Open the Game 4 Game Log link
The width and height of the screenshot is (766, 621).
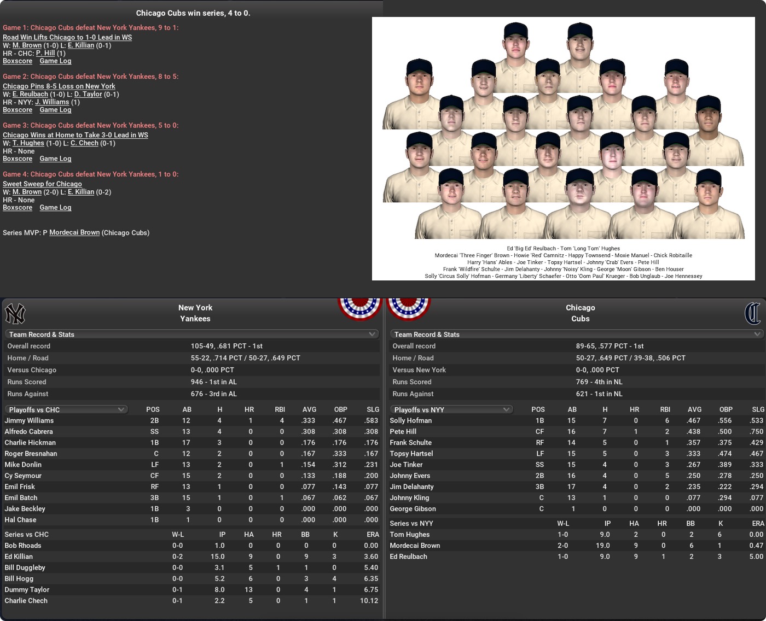[55, 208]
